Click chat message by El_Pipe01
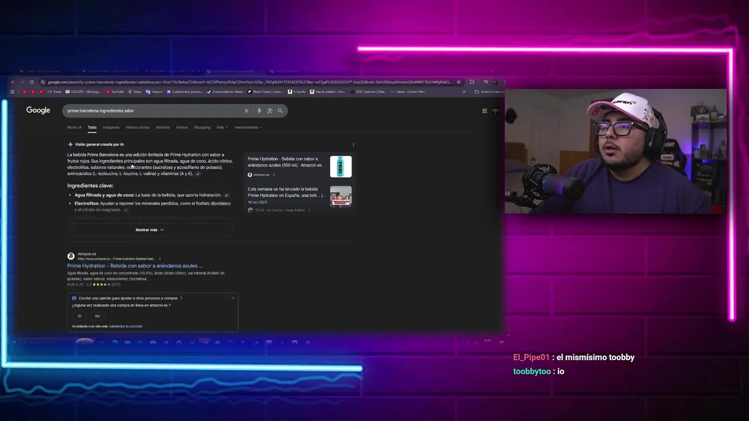Screen dimensions: 749x421 (x=573, y=357)
